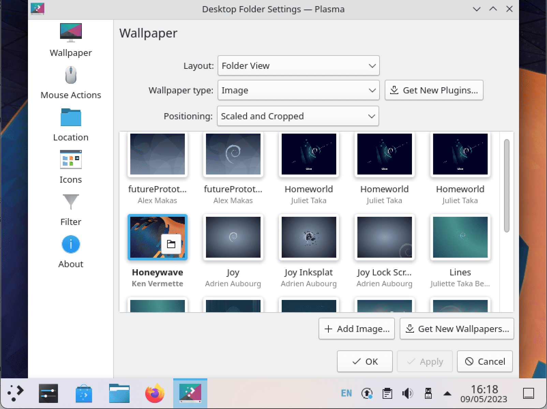Select the first futurePrototype wallpaper thumbnail
Viewport: 547px width, 409px height.
pos(158,154)
